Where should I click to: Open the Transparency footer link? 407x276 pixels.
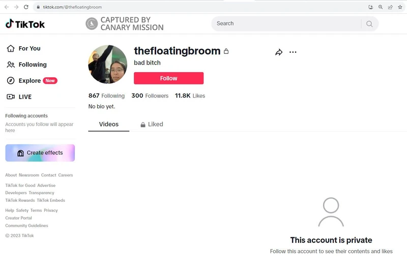pyautogui.click(x=42, y=193)
